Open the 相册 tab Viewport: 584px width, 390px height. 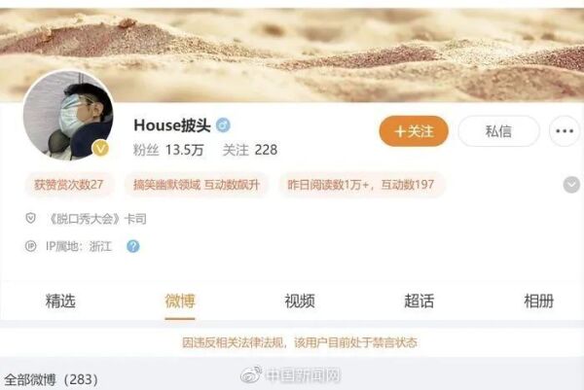coord(538,301)
